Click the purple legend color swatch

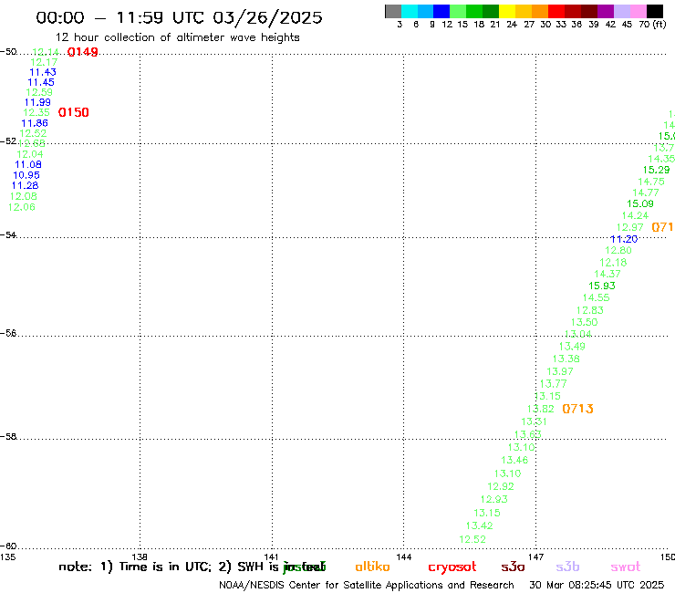tap(606, 11)
